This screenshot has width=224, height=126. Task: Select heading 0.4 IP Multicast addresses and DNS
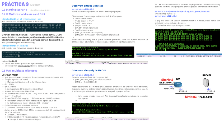[x=23, y=14]
